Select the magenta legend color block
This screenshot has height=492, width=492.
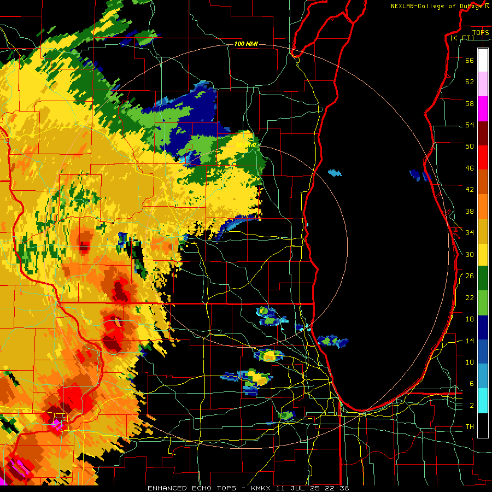(x=483, y=109)
